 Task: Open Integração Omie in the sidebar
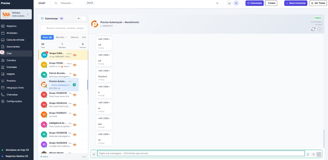click(15, 88)
